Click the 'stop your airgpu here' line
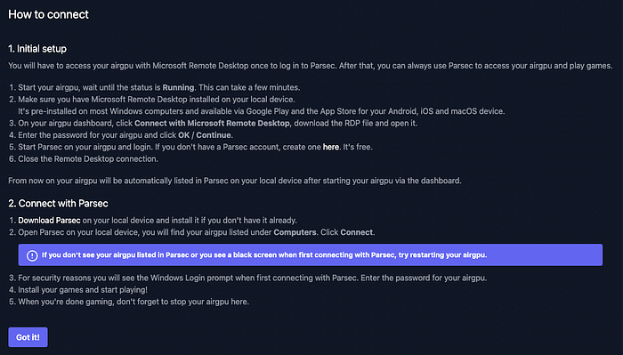623x355 pixels. [133, 302]
